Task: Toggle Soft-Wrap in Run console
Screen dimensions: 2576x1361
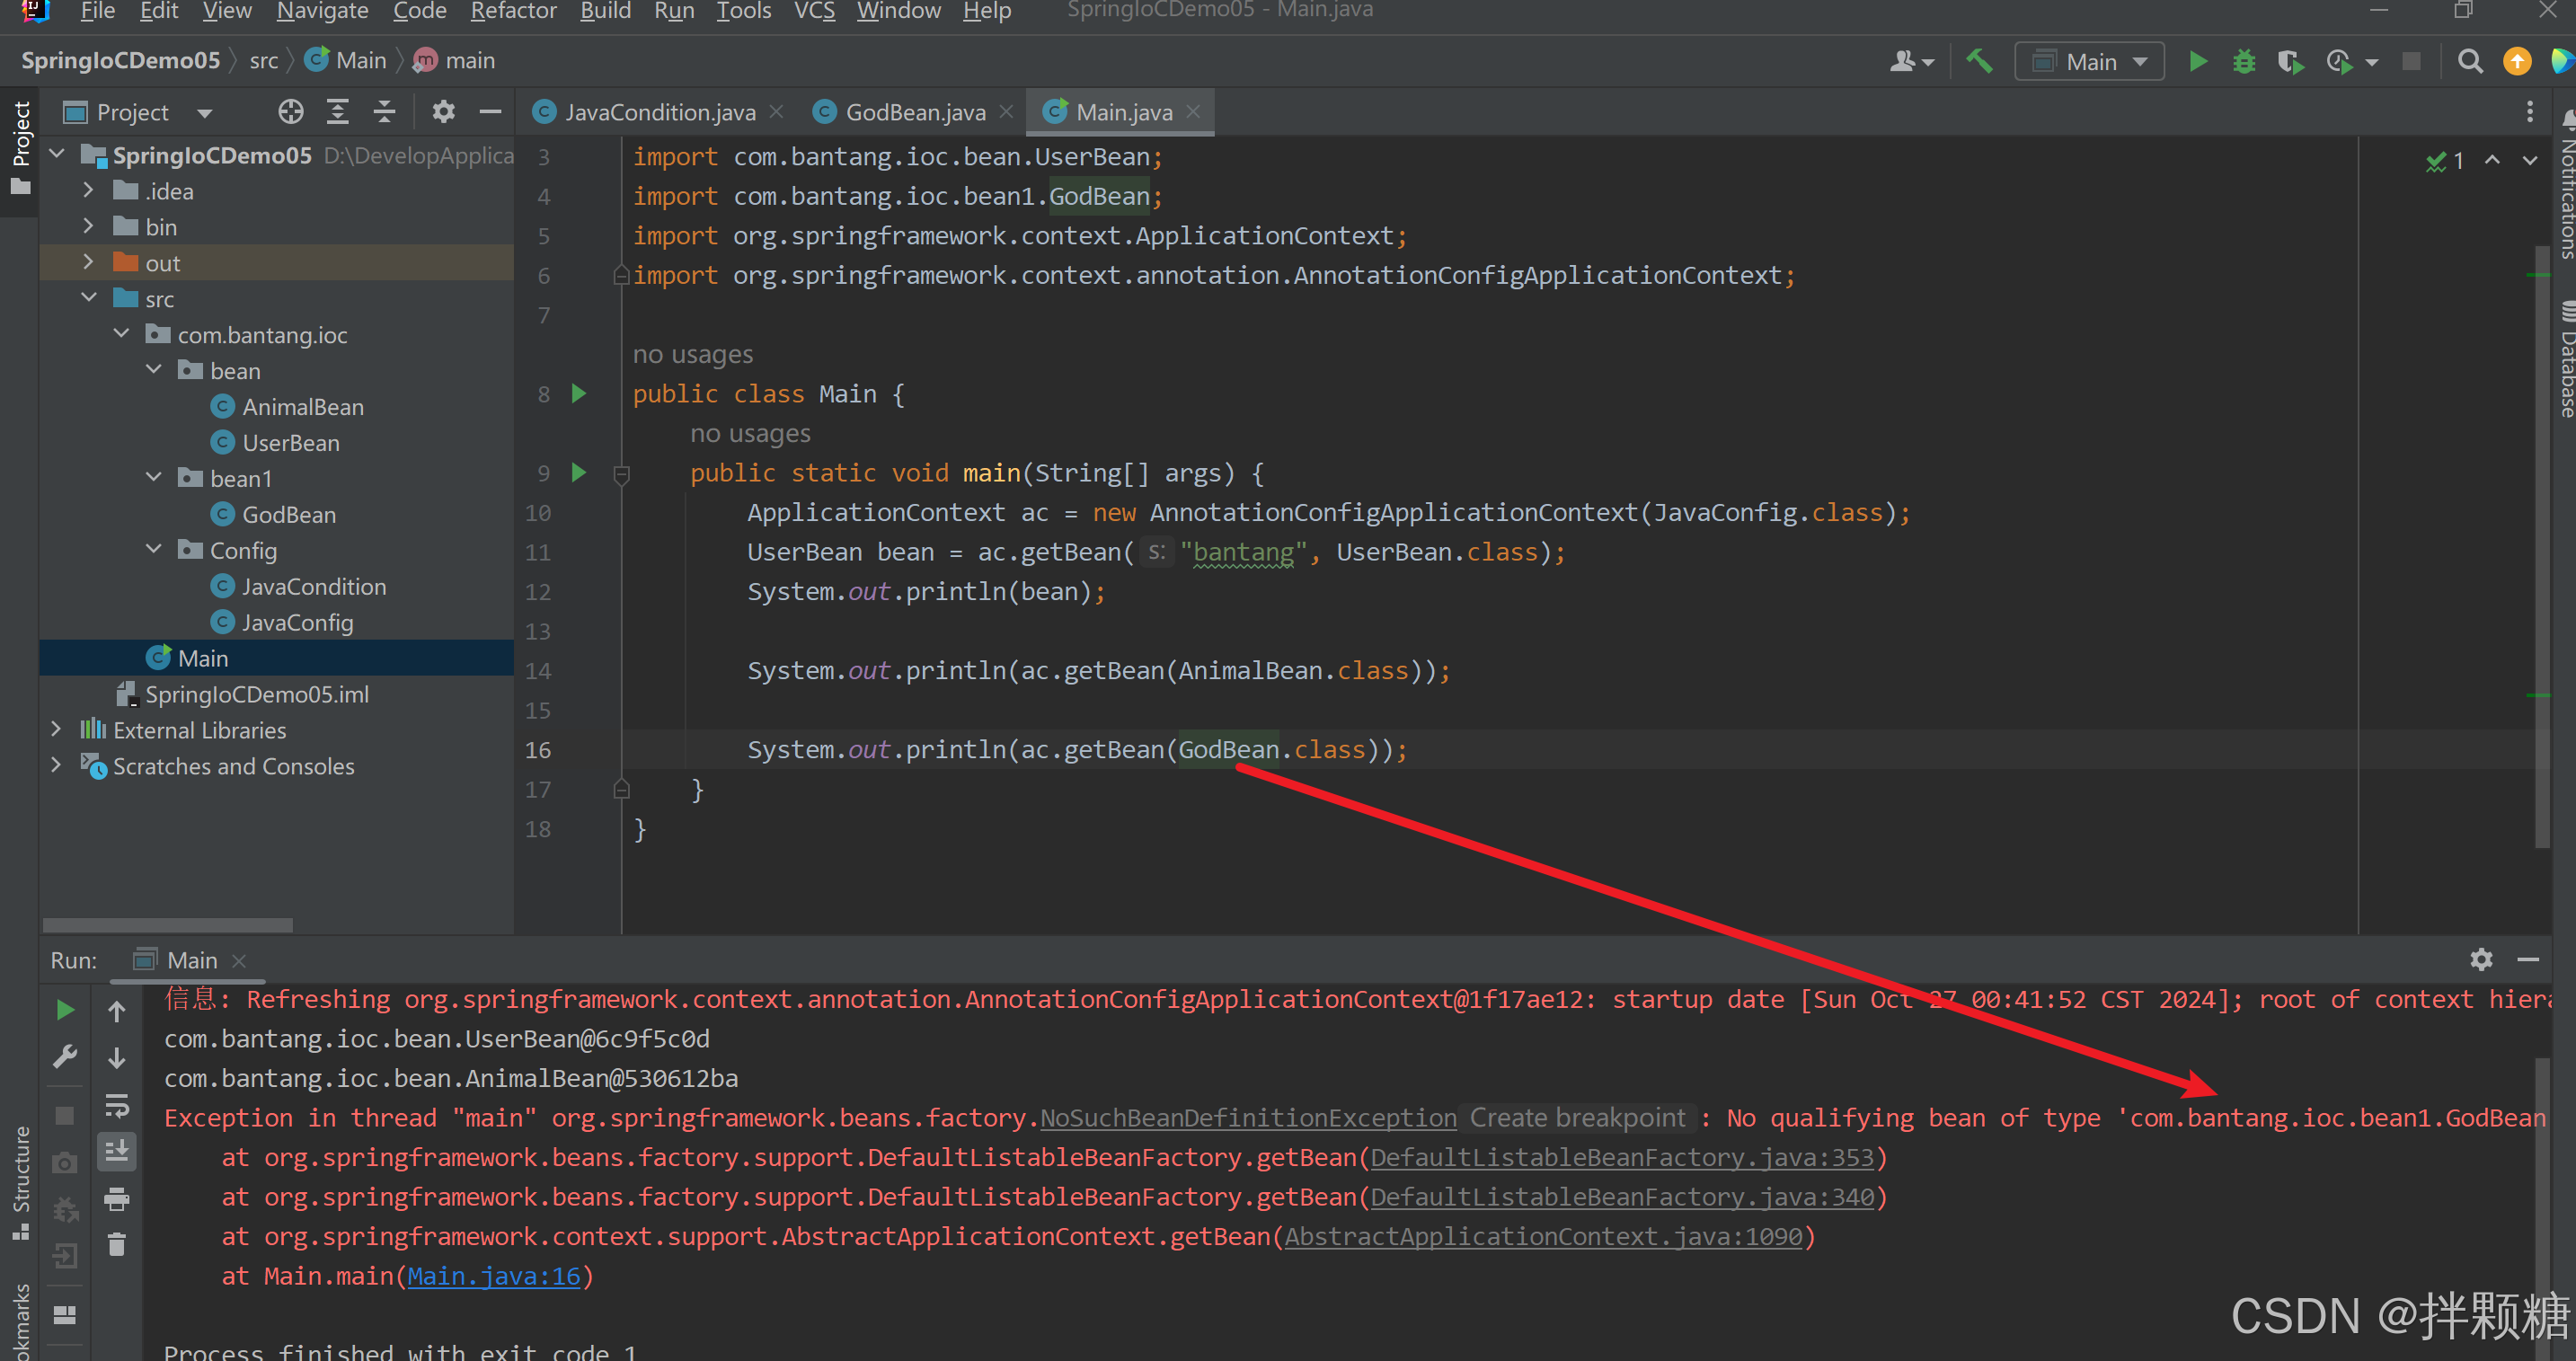Action: pyautogui.click(x=117, y=1106)
